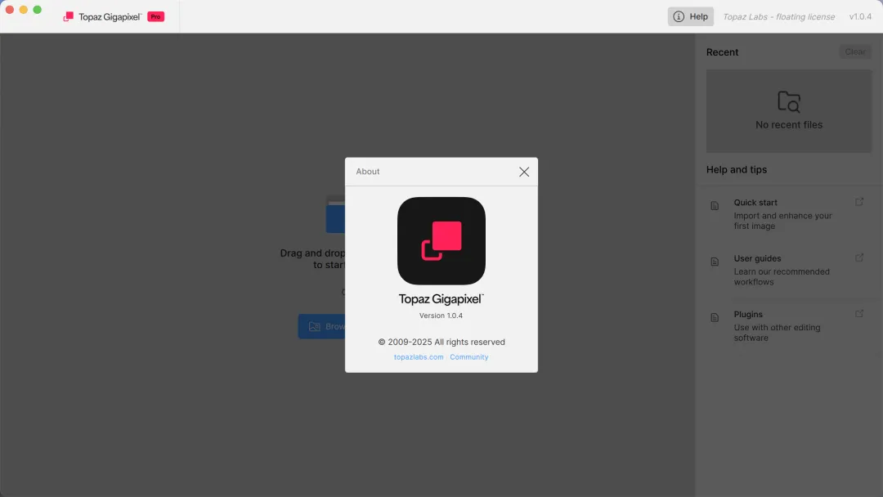Click the large Gigapixel app icon in About
Viewport: 883px width, 497px height.
coord(441,241)
